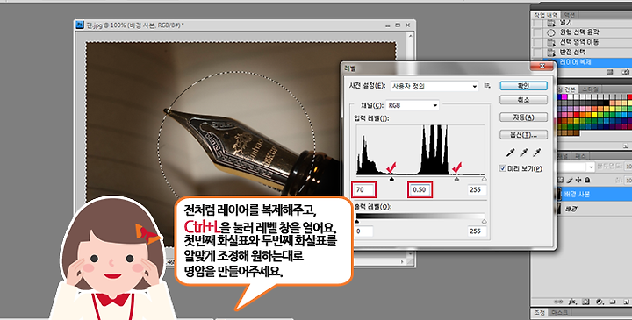
Task: Switch to the 색상 견본 swatches tab
Action: coord(568,89)
